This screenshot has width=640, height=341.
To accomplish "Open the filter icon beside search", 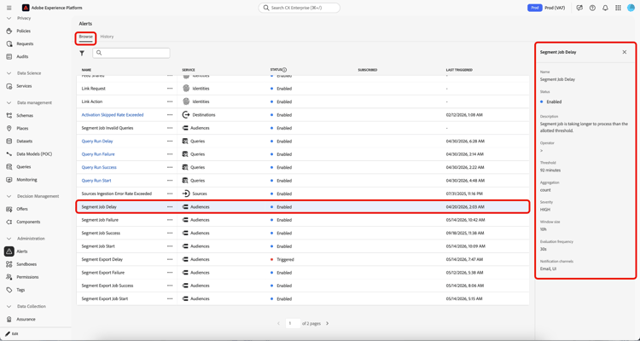I will pos(82,53).
